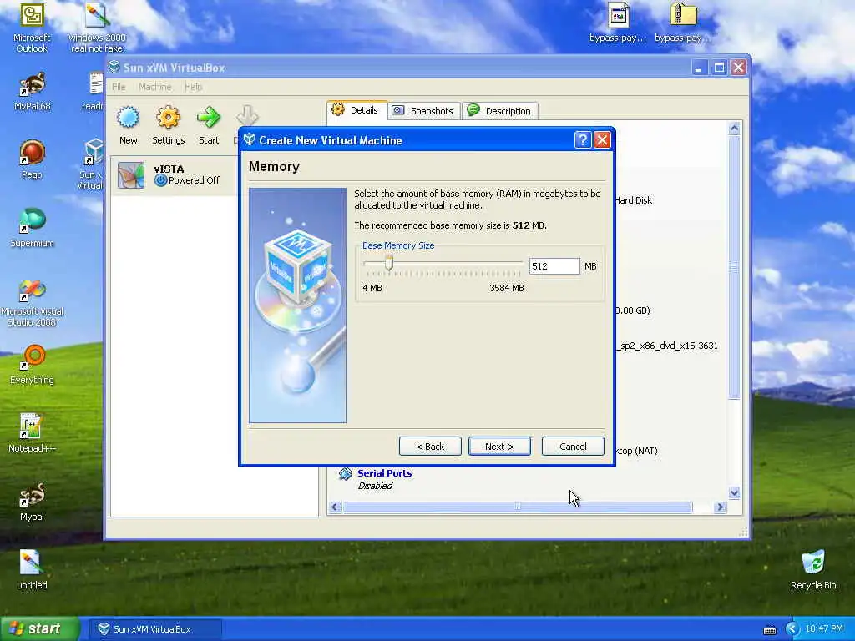This screenshot has width=855, height=641.
Task: Select the MyPal 68 desktop shortcut
Action: 32,92
